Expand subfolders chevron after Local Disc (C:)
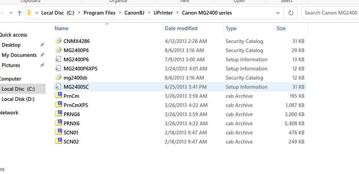 pos(79,13)
